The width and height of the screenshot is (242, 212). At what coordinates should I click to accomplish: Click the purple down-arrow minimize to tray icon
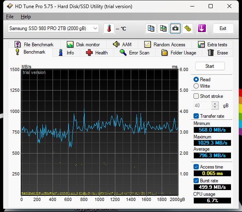point(202,28)
